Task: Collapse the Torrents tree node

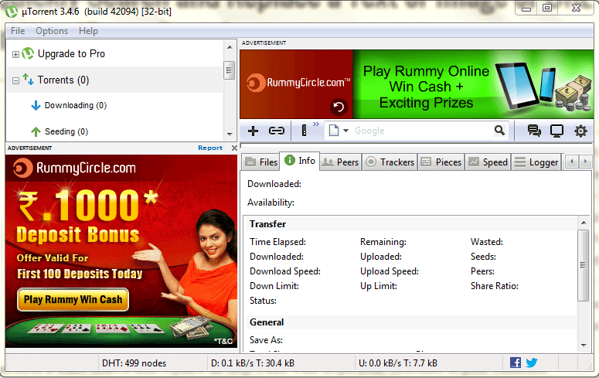Action: pyautogui.click(x=15, y=80)
